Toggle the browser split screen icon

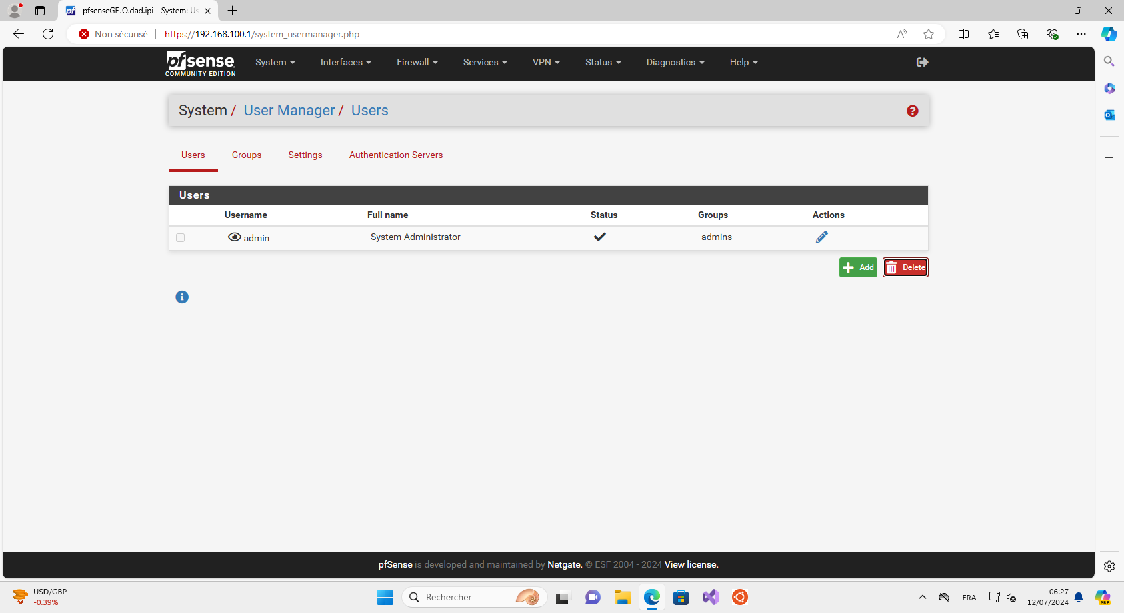point(963,34)
